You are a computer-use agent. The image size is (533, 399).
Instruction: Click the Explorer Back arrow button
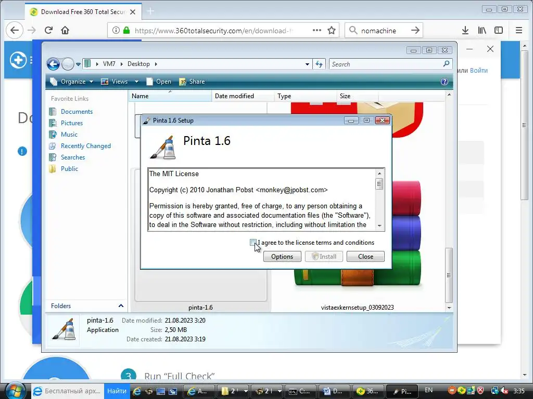pyautogui.click(x=54, y=64)
